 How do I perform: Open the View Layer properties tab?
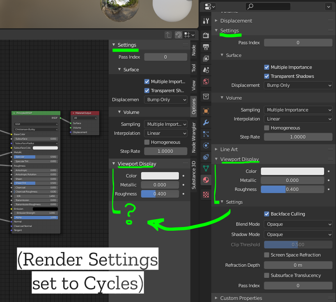tap(206, 59)
